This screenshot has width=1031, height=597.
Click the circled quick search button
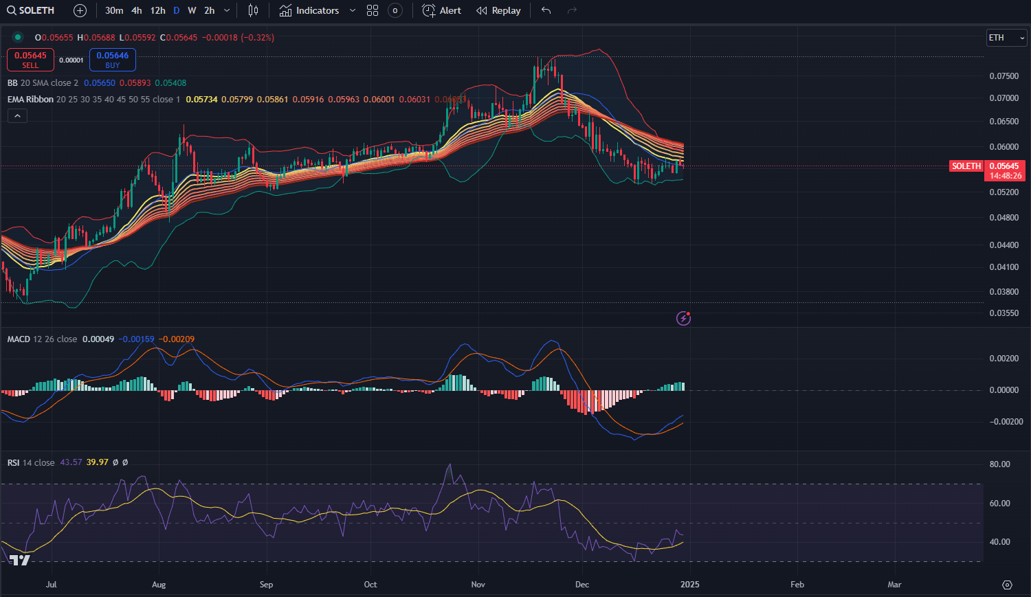click(x=395, y=10)
